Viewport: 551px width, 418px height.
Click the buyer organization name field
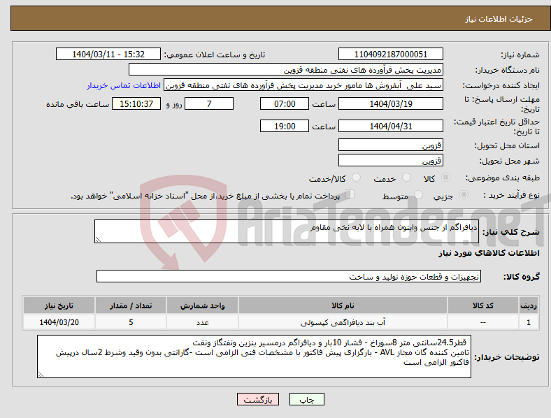pyautogui.click(x=286, y=69)
